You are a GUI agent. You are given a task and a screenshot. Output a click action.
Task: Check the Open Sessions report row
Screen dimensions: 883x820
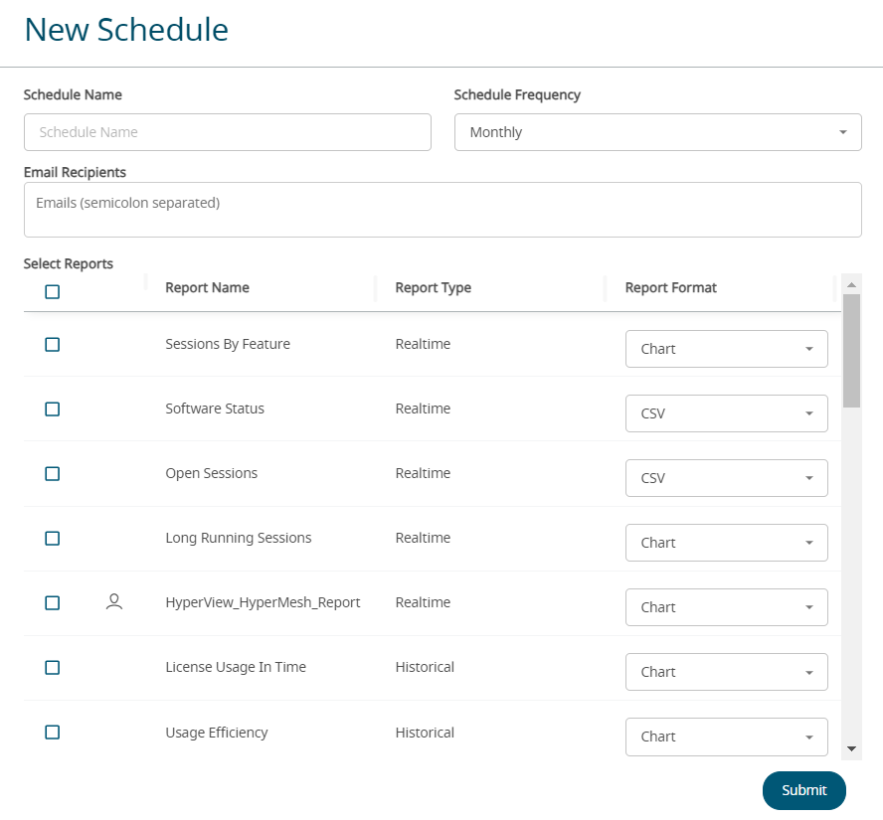53,474
